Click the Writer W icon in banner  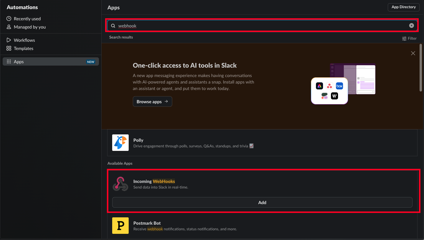pos(334,96)
